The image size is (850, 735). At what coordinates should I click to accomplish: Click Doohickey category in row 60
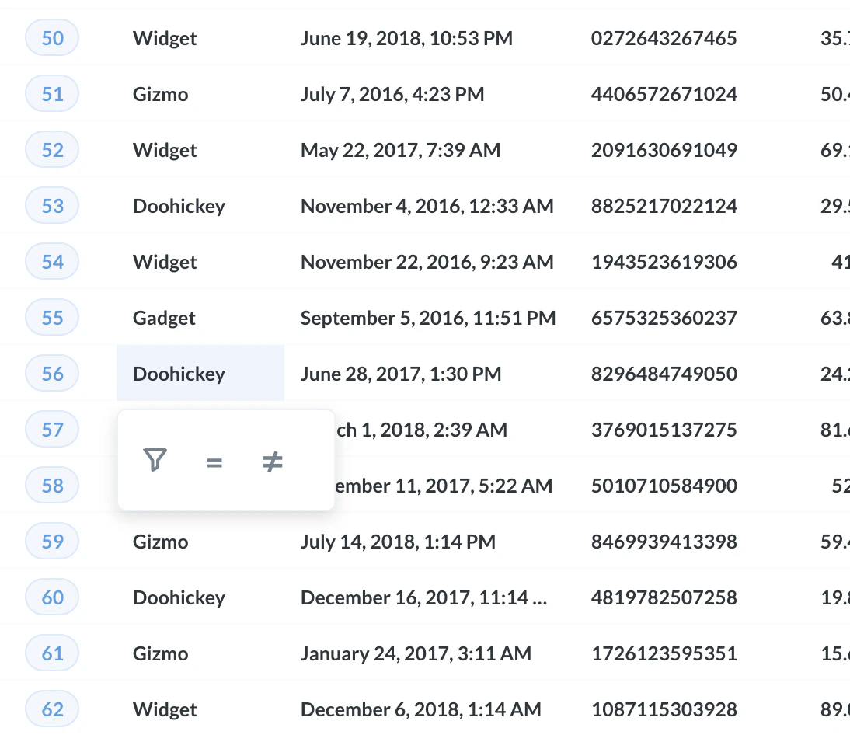click(179, 597)
